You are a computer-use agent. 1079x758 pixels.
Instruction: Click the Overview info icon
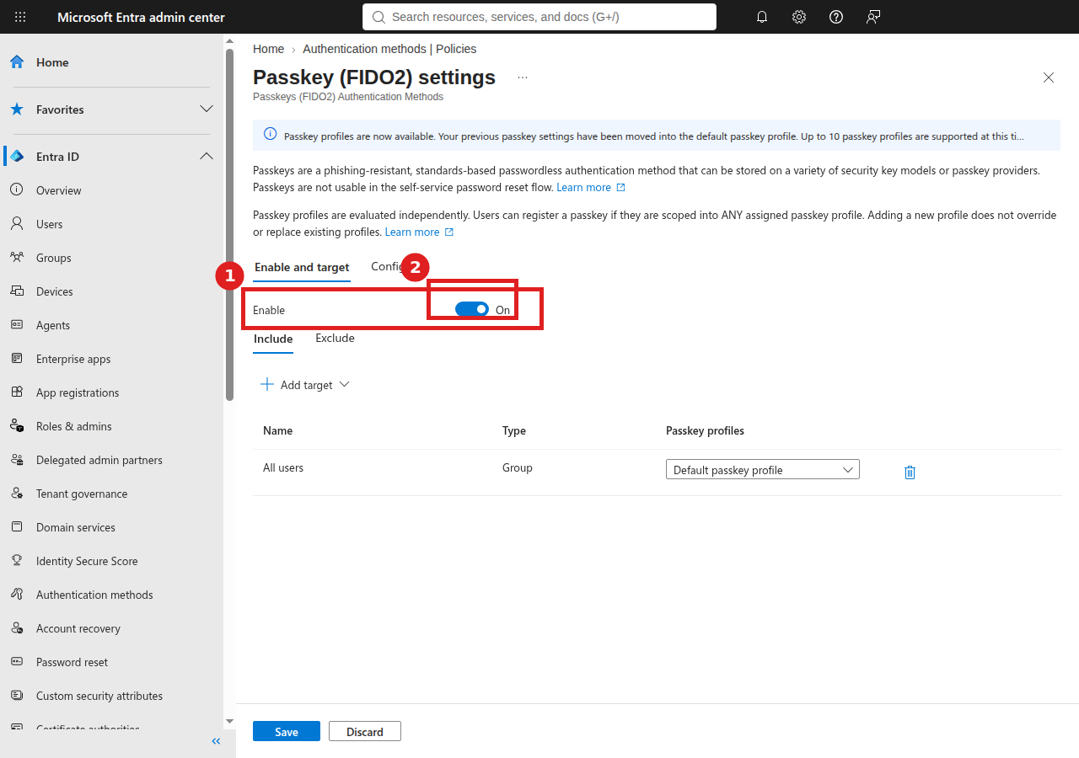click(17, 190)
